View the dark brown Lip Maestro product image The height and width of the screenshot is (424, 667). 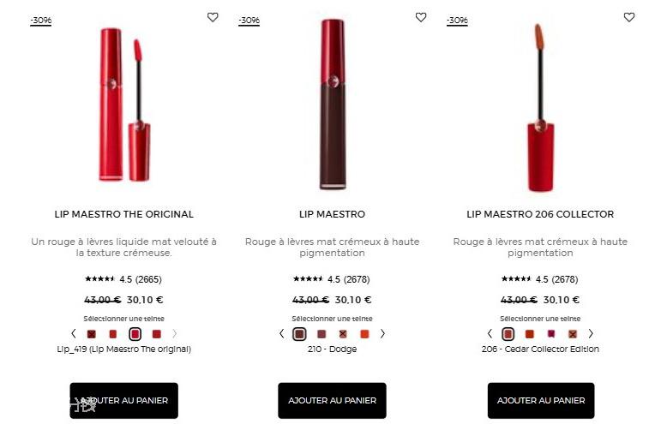click(x=333, y=105)
